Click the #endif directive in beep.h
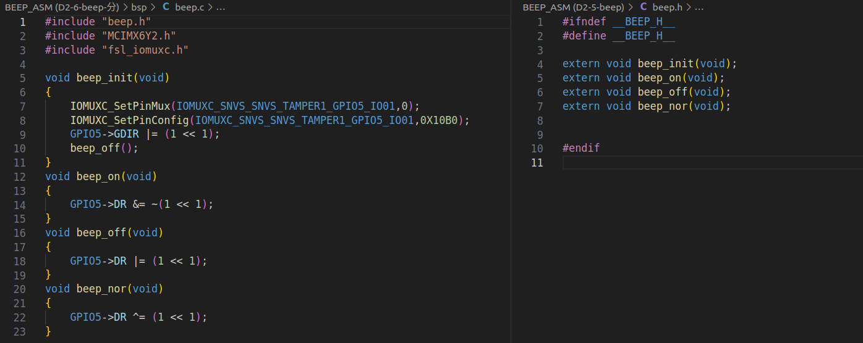 (581, 148)
